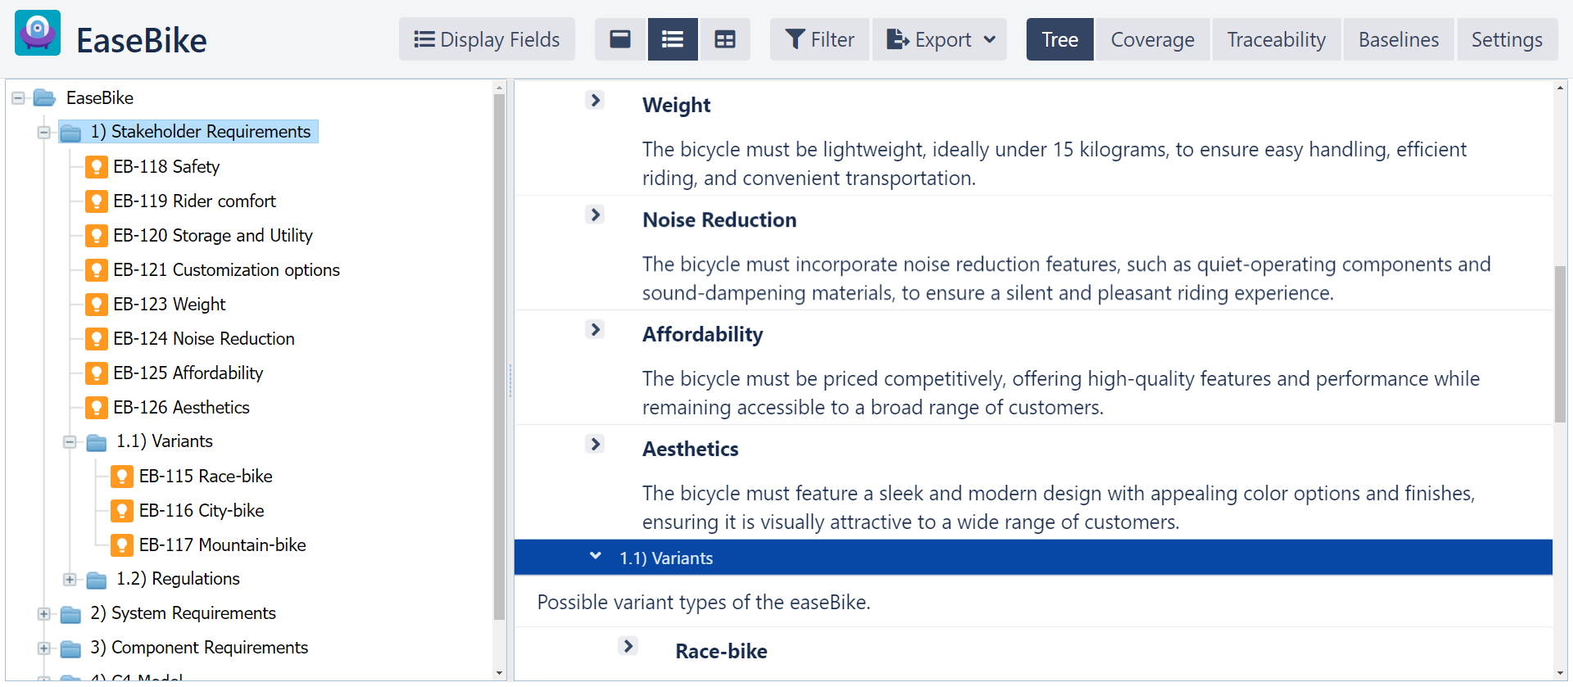The height and width of the screenshot is (687, 1573).
Task: Click the EB-121 Customization options icon
Action: [97, 270]
